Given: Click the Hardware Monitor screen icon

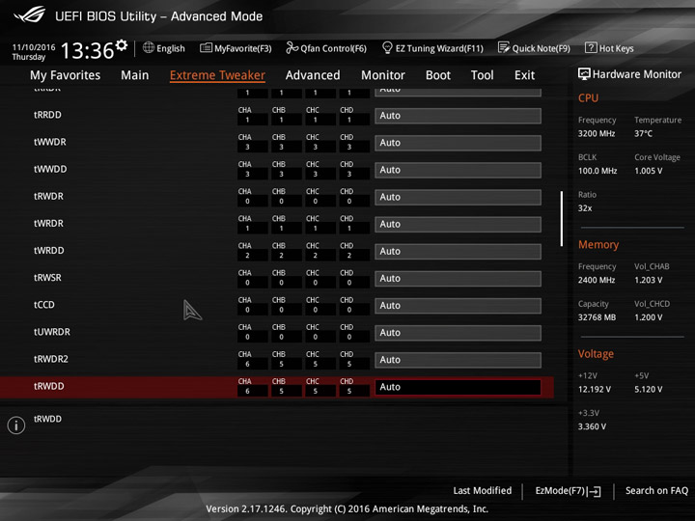Looking at the screenshot, I should point(584,74).
